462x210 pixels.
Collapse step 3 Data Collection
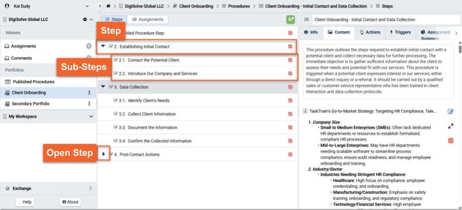coord(103,87)
